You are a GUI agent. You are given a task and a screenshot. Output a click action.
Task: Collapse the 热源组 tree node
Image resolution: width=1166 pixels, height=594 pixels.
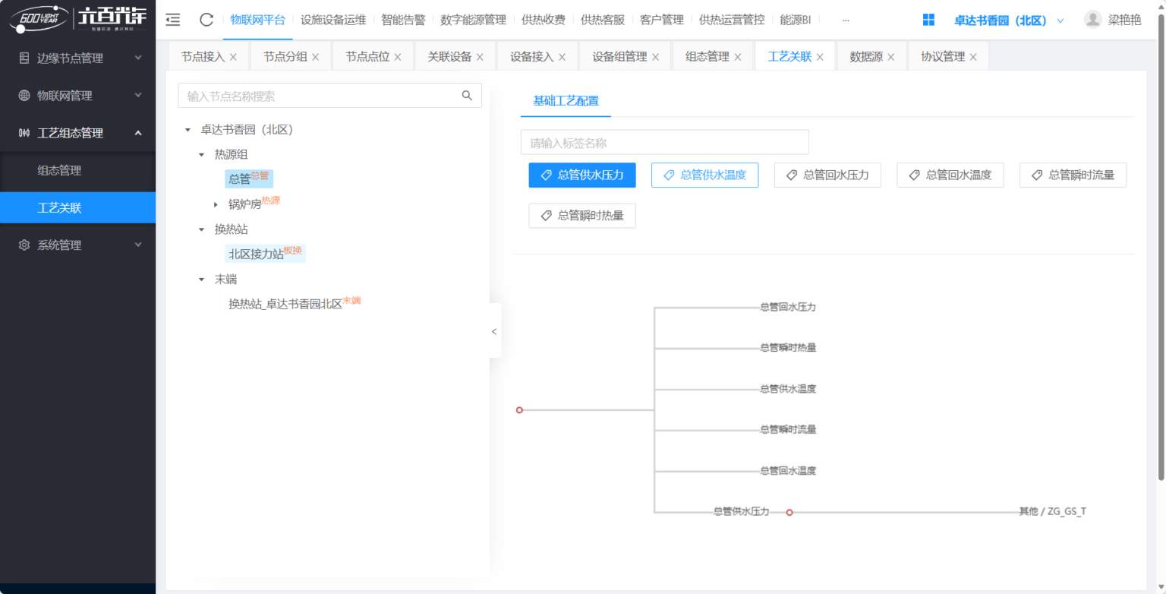point(201,155)
